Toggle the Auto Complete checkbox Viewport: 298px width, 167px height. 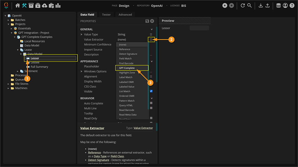151,103
